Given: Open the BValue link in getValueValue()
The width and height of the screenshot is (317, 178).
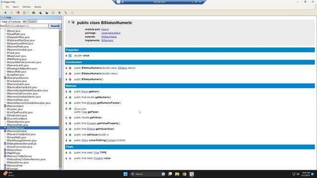Looking at the screenshot, I should coord(91,129).
